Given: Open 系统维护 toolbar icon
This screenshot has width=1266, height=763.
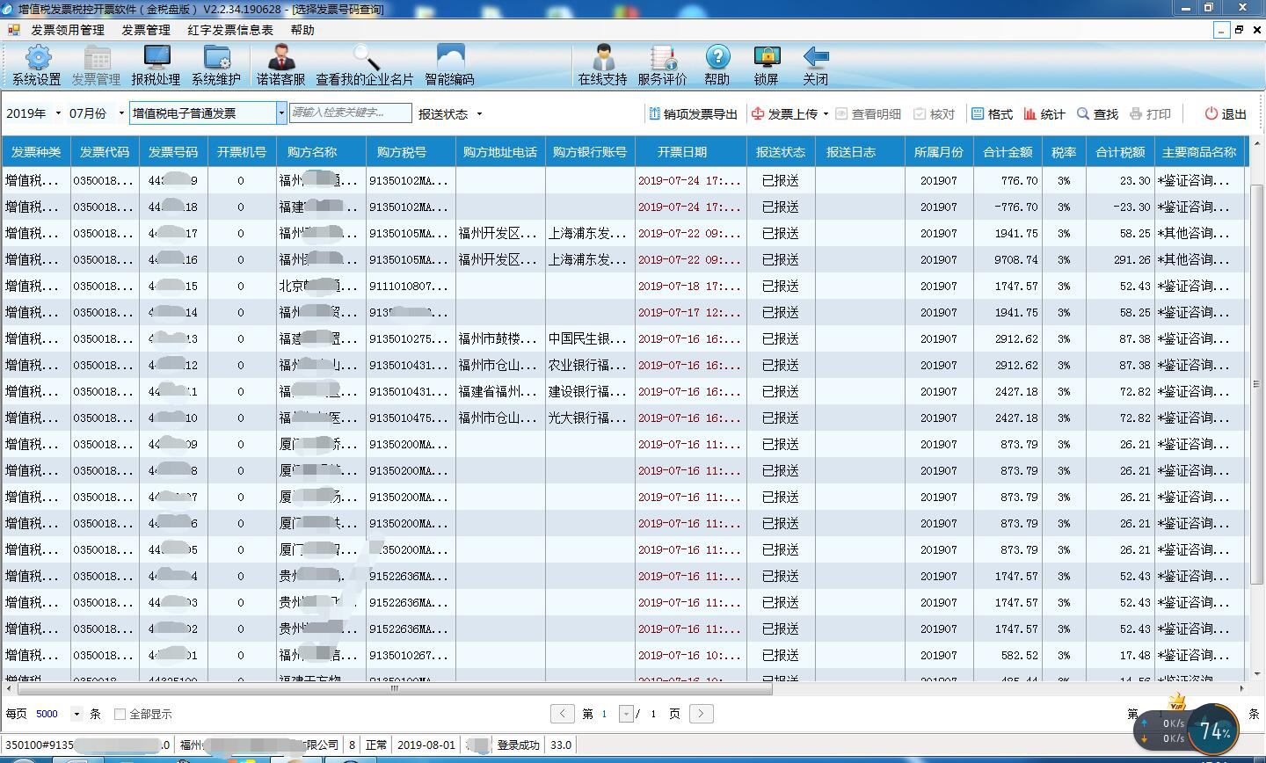Looking at the screenshot, I should point(216,65).
